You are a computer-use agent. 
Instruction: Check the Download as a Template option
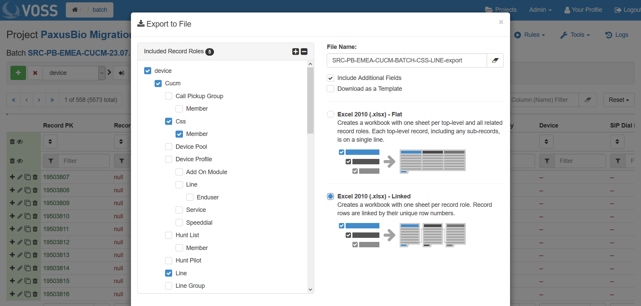click(x=331, y=89)
